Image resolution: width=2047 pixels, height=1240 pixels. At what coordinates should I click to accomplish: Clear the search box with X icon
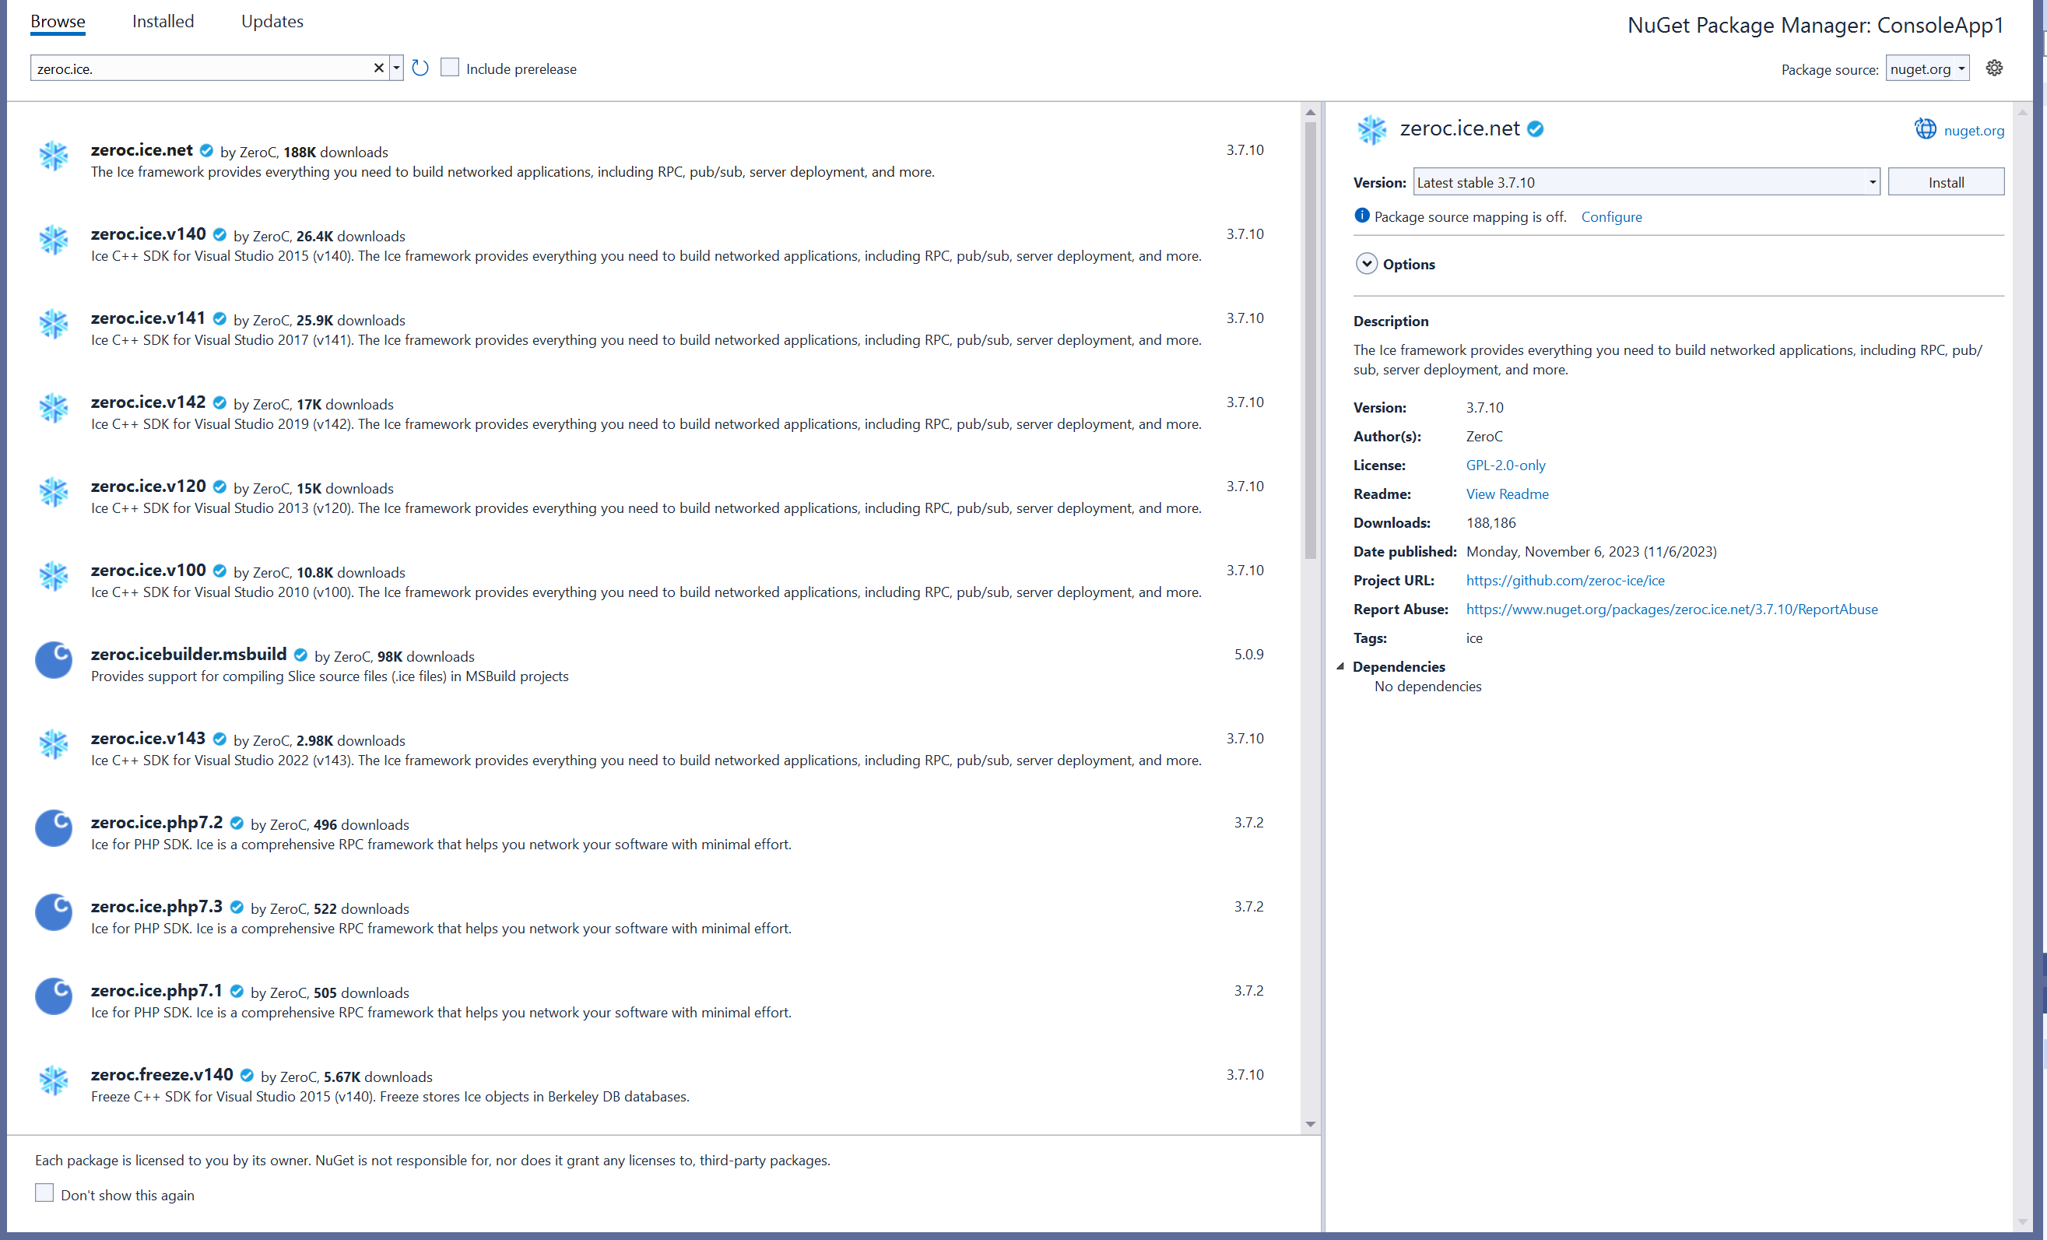(x=379, y=68)
